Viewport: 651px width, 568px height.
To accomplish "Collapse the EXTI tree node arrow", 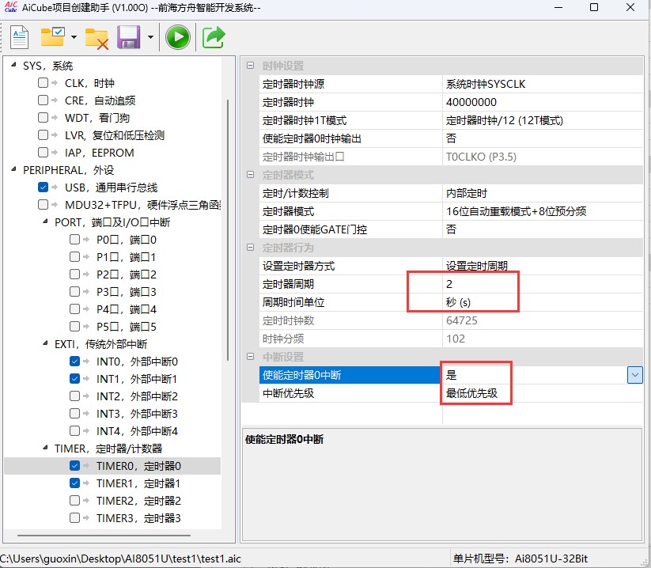I will (45, 343).
